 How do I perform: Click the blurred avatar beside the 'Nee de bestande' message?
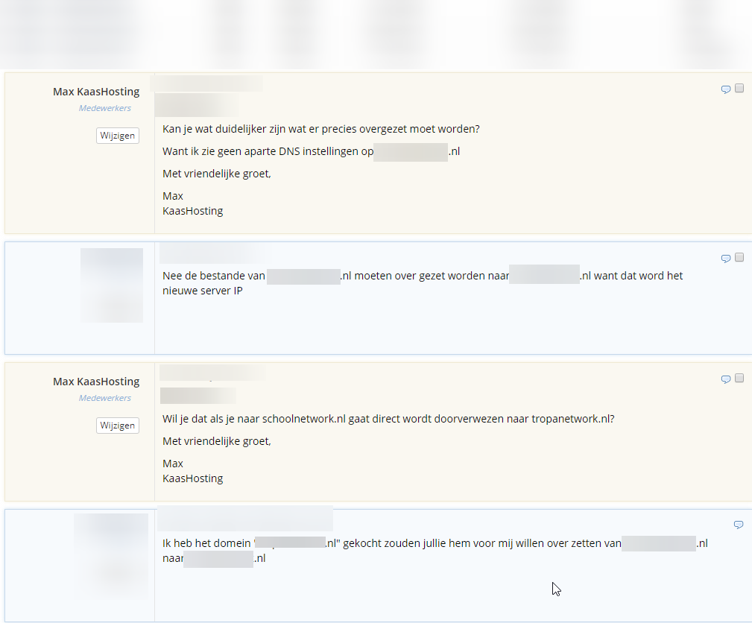click(111, 285)
